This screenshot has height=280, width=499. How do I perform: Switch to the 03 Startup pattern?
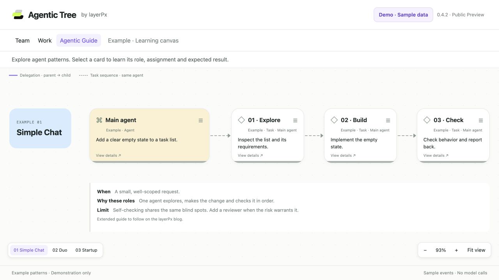click(87, 250)
